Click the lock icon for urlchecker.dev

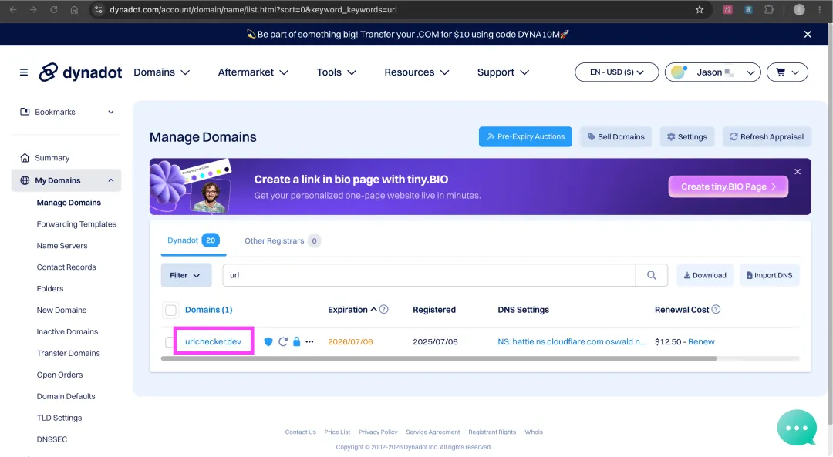tap(297, 342)
